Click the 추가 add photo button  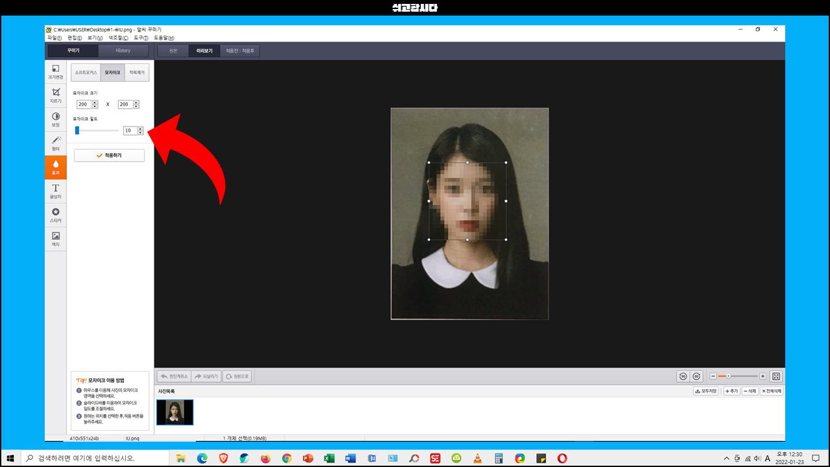pyautogui.click(x=731, y=391)
